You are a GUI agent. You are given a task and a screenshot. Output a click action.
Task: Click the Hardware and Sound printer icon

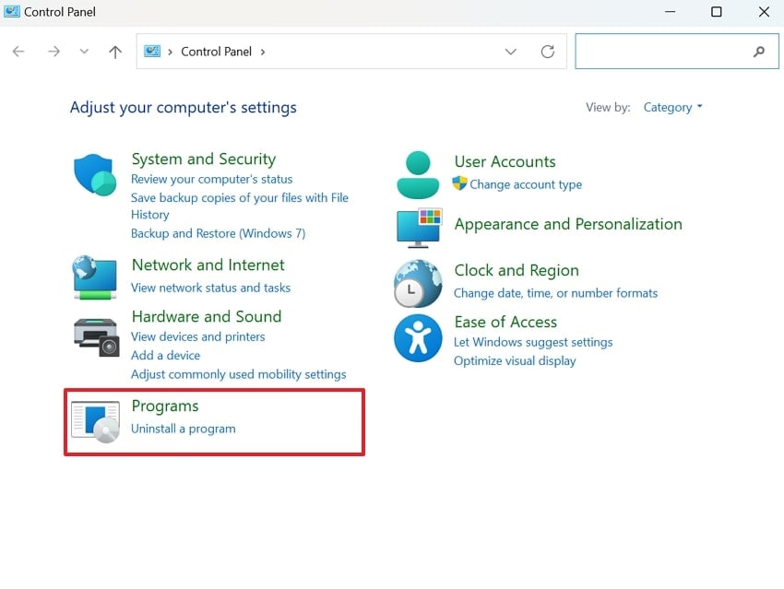(97, 337)
